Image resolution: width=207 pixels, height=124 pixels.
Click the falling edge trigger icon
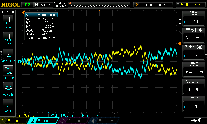[182, 5]
